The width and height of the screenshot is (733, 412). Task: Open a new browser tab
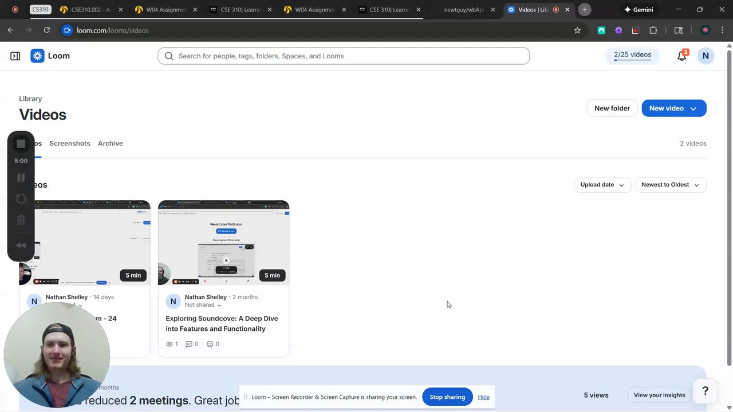click(585, 10)
